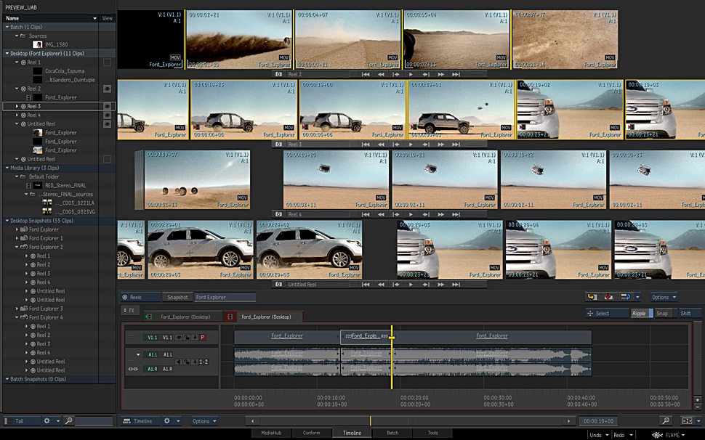705x440 pixels.
Task: Toggle the view eye for Reel 2
Action: click(x=107, y=89)
